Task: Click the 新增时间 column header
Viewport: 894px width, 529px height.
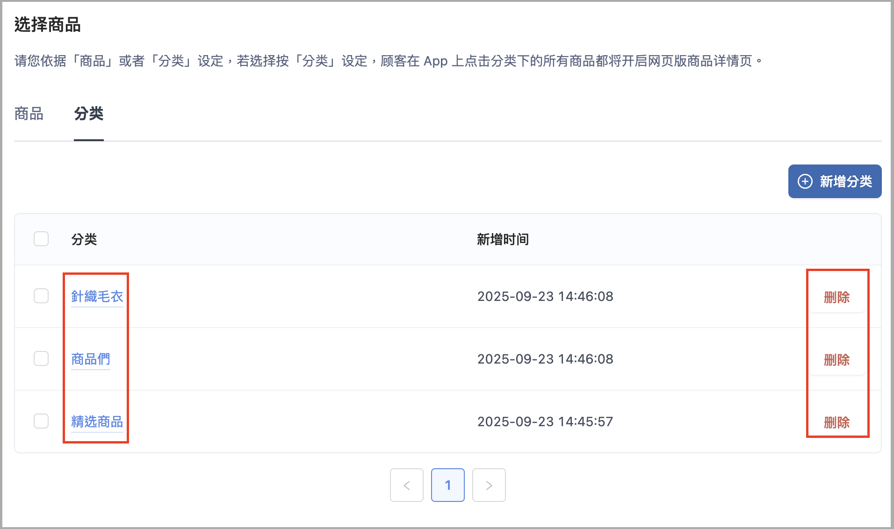Action: 503,239
